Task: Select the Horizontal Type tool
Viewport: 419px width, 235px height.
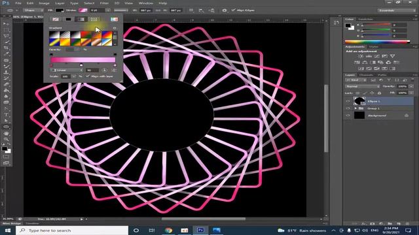Action: click(6, 115)
